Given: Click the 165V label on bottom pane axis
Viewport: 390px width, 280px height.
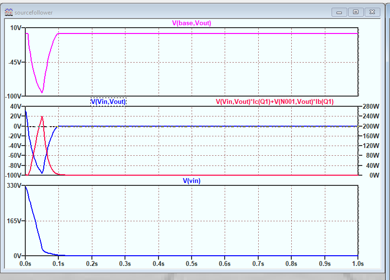Looking at the screenshot, I should [14, 221].
